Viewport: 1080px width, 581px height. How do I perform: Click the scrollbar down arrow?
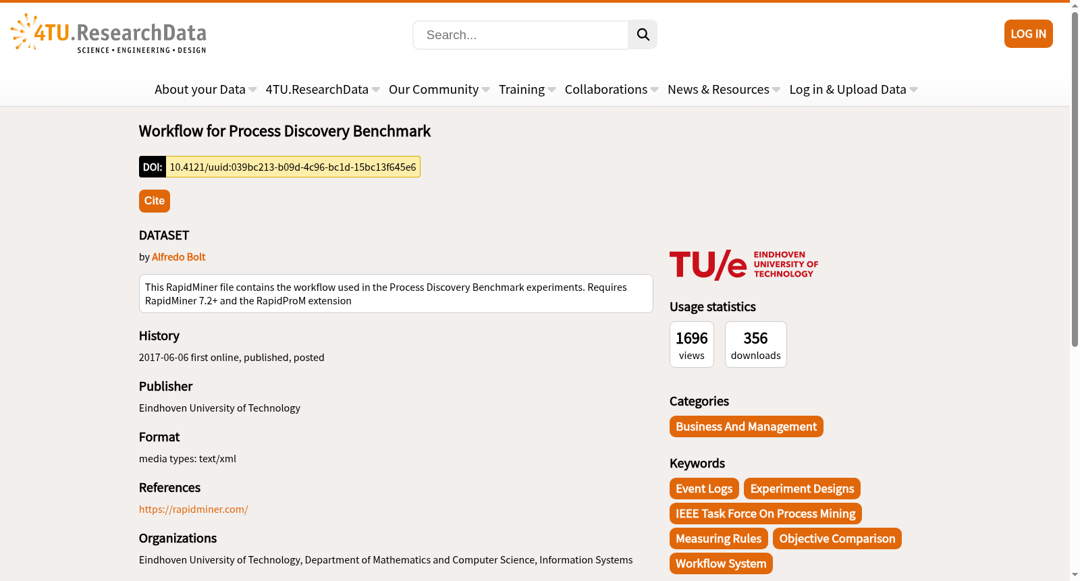(x=1075, y=575)
